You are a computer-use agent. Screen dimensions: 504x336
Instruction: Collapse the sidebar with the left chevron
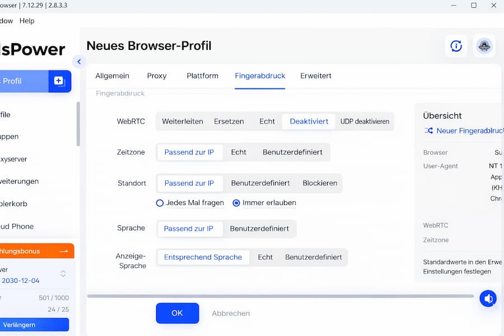point(79,62)
